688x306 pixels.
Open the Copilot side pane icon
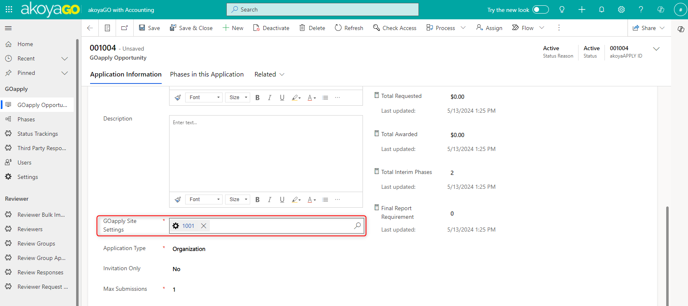681,29
